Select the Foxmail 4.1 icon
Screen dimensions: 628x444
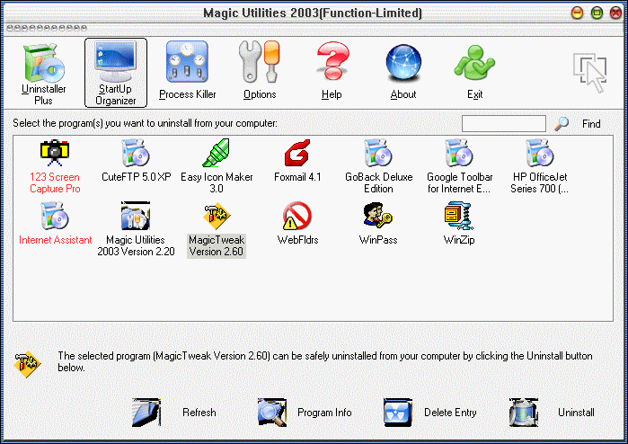point(297,153)
